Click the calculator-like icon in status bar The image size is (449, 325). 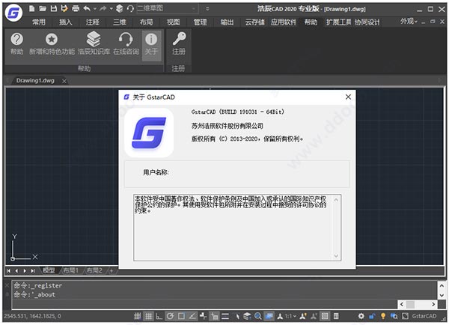pos(336,316)
